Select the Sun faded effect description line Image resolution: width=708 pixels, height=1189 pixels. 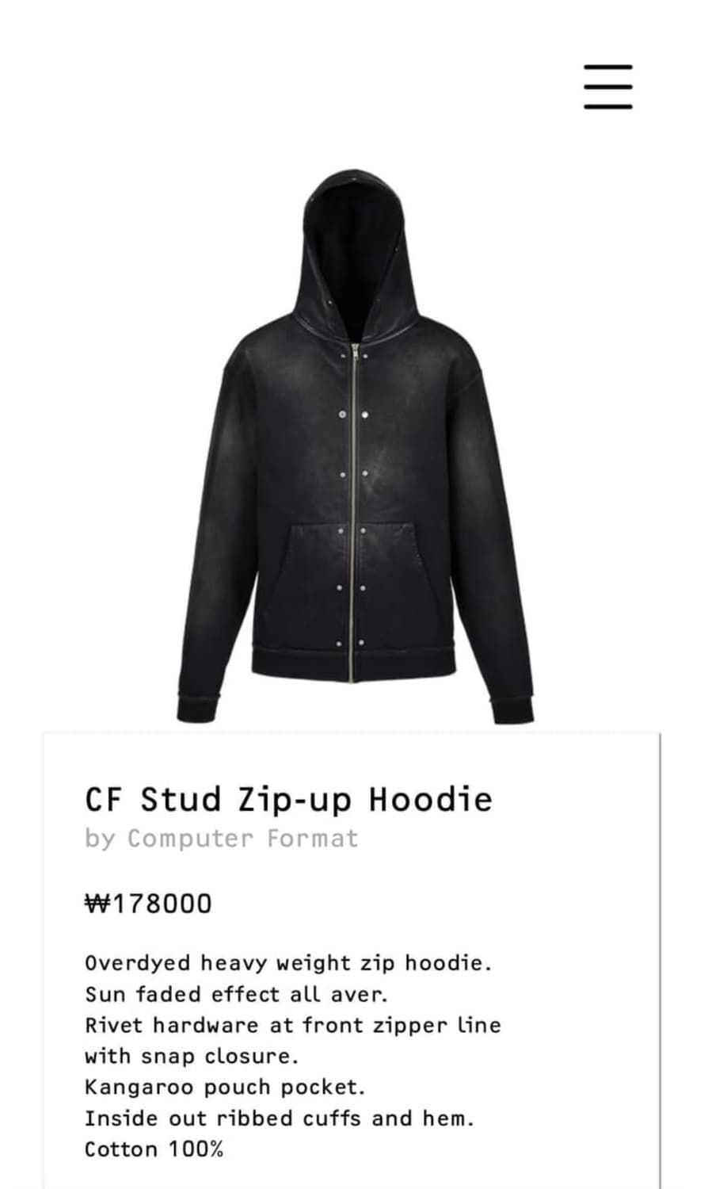pyautogui.click(x=236, y=994)
